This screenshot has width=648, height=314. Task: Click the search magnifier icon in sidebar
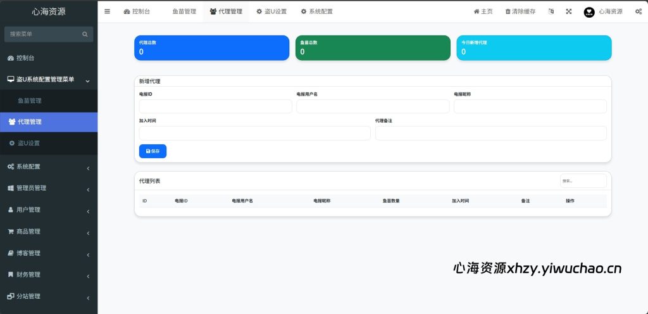coord(85,34)
